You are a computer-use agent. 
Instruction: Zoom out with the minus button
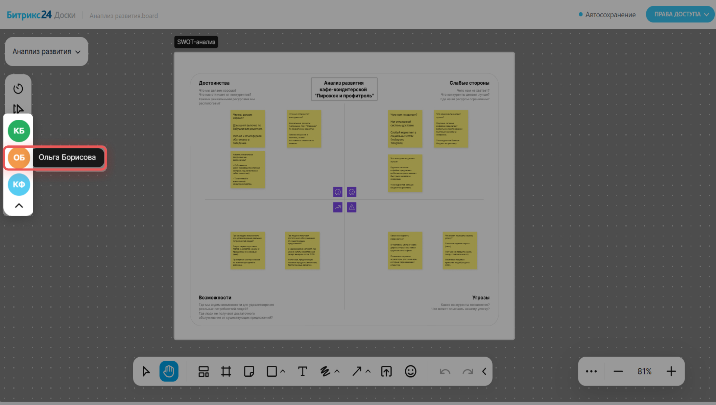[618, 371]
